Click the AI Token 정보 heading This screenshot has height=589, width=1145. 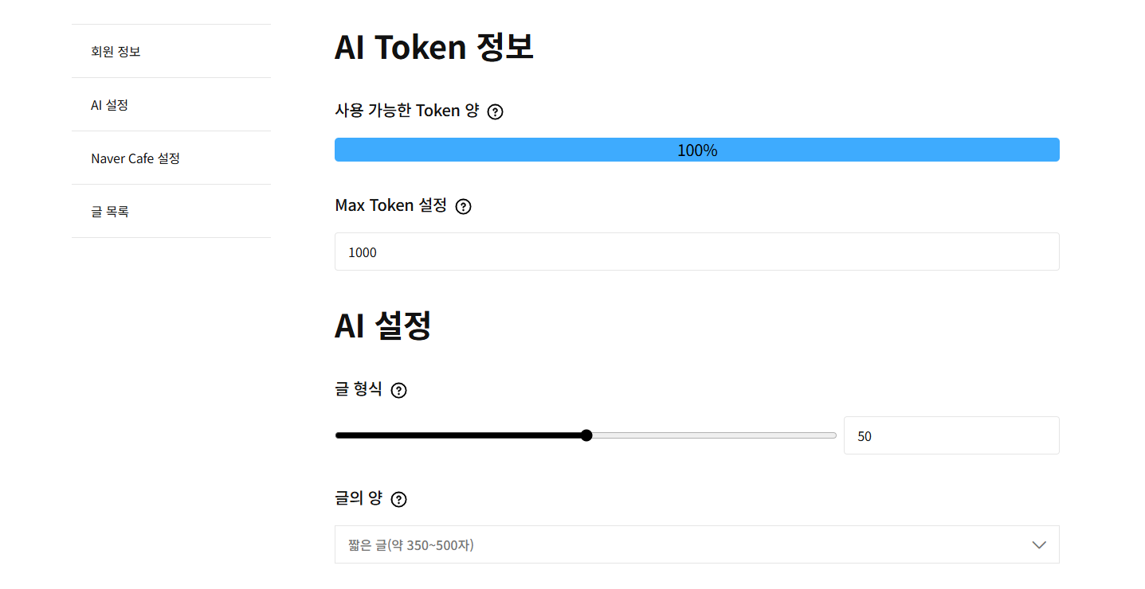433,48
